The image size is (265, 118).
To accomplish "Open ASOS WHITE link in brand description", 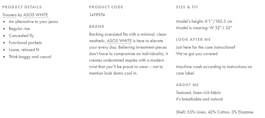I will [x=119, y=41].
